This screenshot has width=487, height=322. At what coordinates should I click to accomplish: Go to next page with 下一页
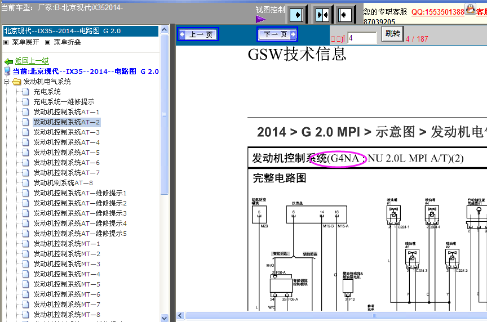(277, 34)
